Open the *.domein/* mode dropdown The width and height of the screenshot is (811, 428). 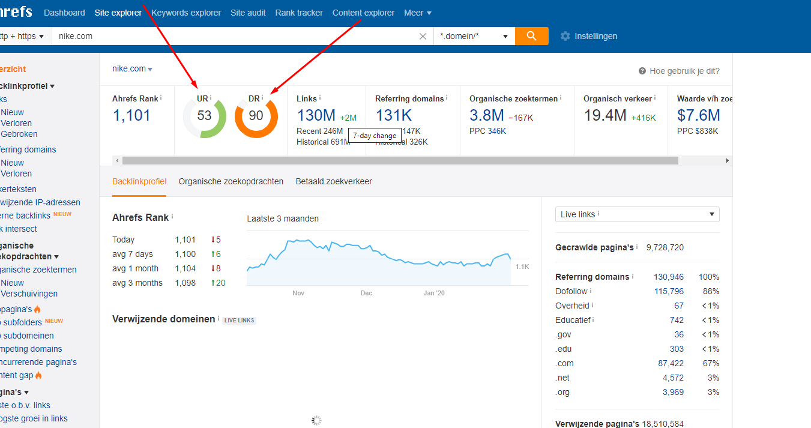tap(474, 36)
